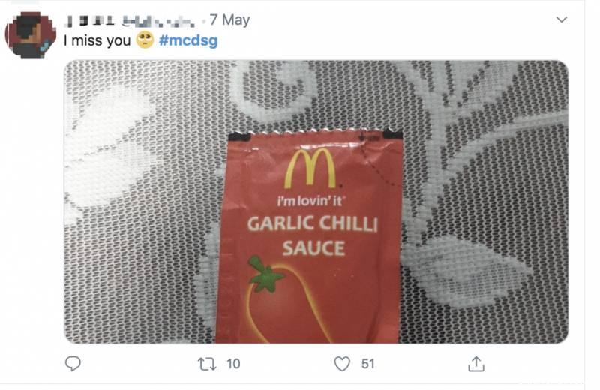Follow the #mcdsg hashtag link
This screenshot has height=390, width=600.
click(x=187, y=40)
